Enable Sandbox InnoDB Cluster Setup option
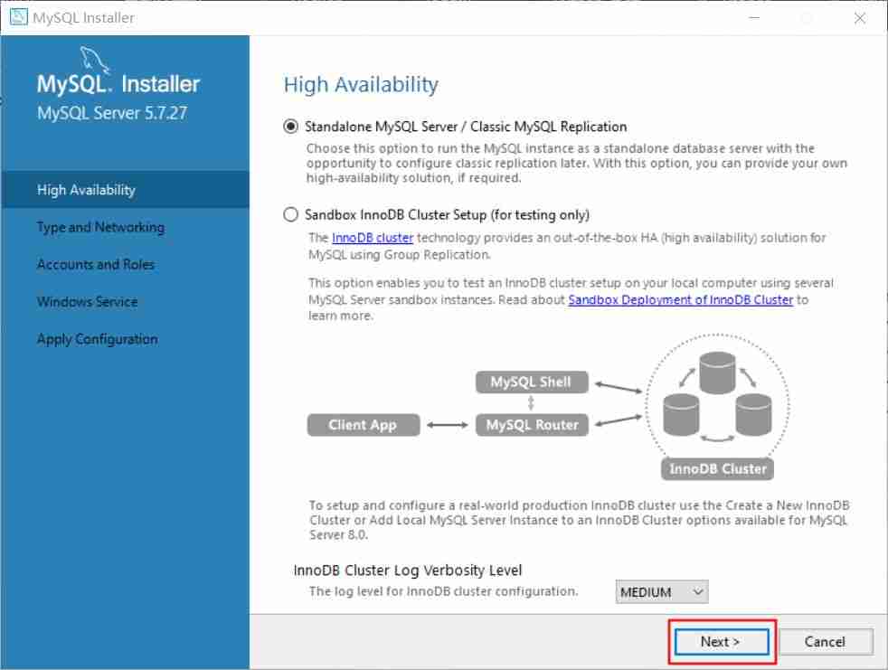This screenshot has height=670, width=888. [290, 214]
